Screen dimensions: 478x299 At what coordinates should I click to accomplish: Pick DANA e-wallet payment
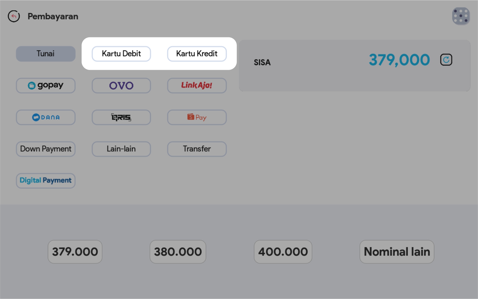[46, 117]
